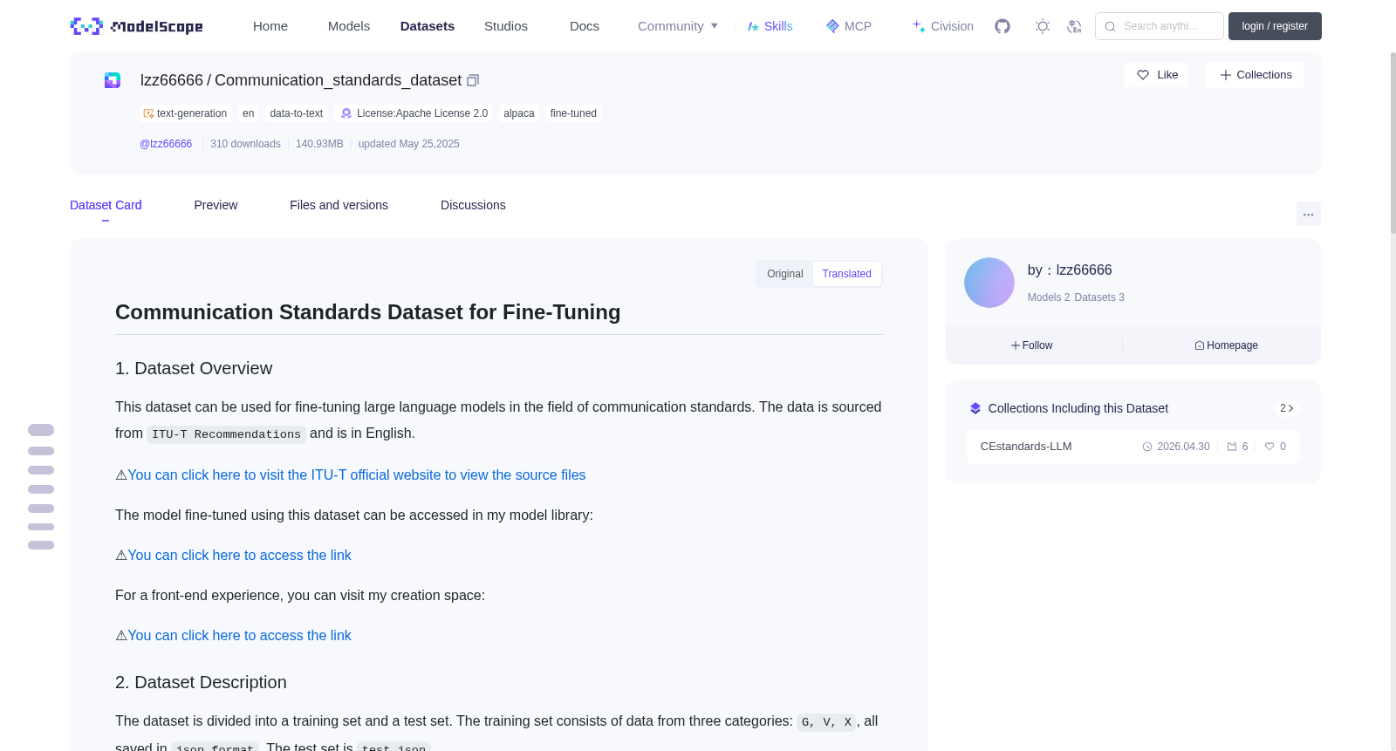Screen dimensions: 1396x751
Task: Click the text-generation tag
Action: [x=186, y=113]
